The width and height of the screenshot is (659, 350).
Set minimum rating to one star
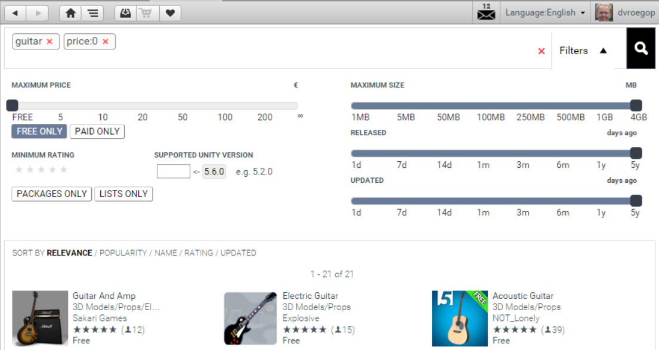pyautogui.click(x=19, y=170)
